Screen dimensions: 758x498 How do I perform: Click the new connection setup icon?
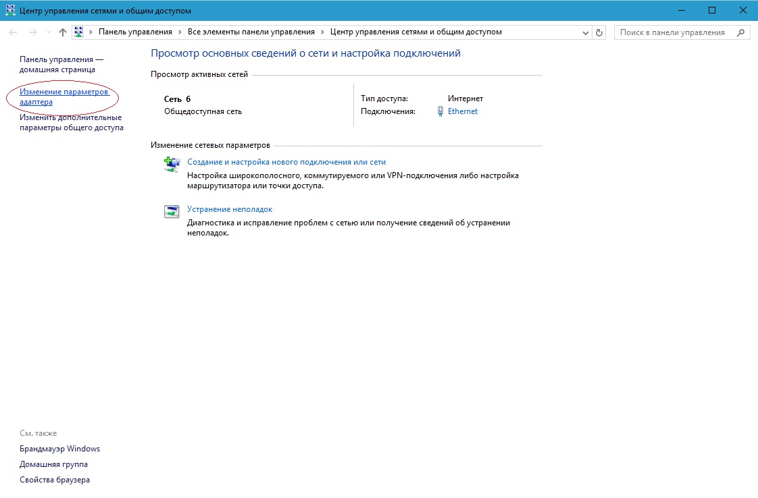172,164
